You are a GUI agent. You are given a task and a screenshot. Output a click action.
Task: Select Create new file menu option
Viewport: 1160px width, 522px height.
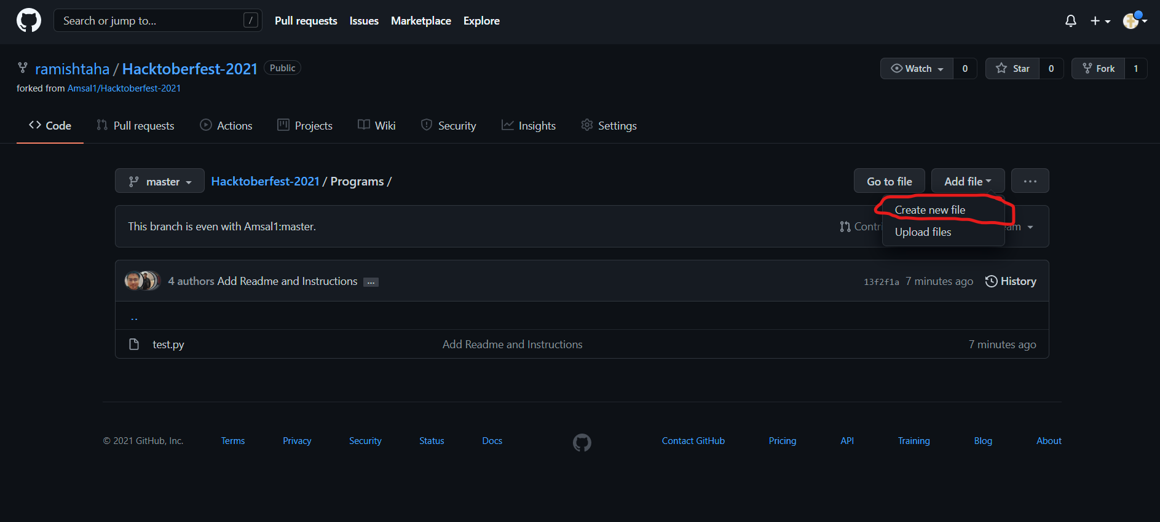929,210
